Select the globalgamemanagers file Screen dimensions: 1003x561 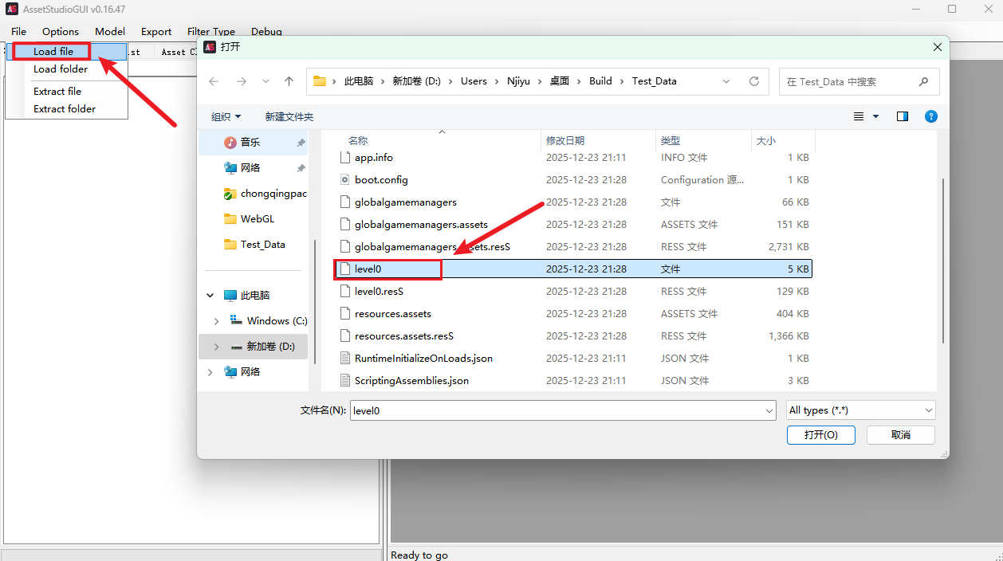coord(406,202)
